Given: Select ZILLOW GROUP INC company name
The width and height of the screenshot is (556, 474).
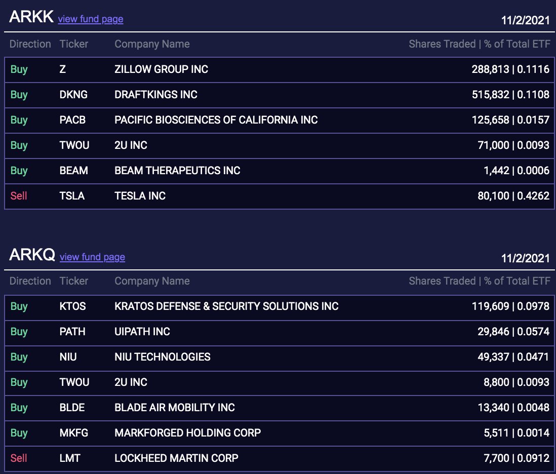Looking at the screenshot, I should click(x=162, y=69).
